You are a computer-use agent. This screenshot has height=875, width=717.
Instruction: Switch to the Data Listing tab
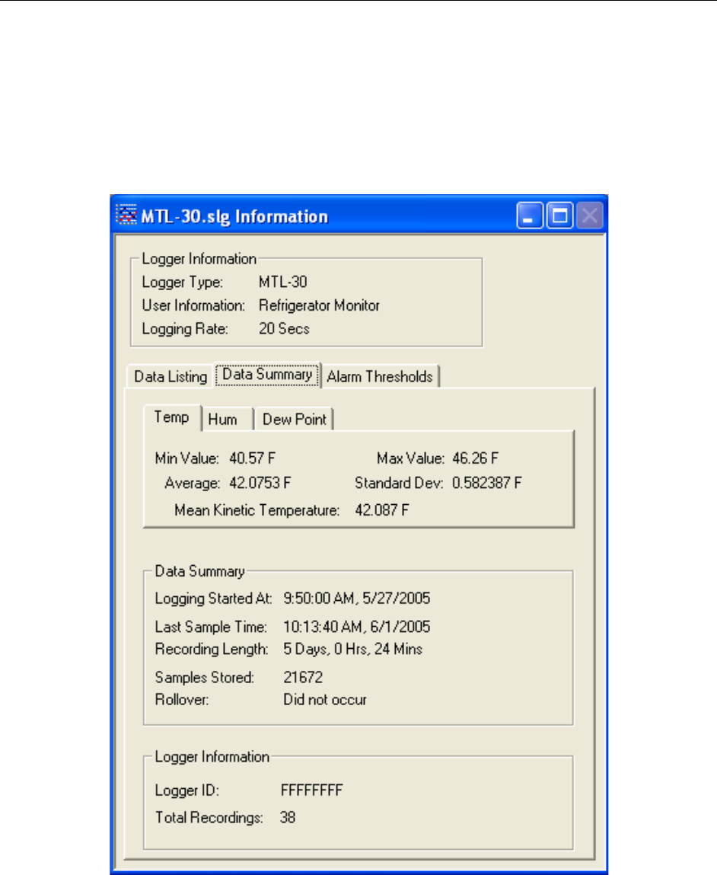[x=170, y=377]
